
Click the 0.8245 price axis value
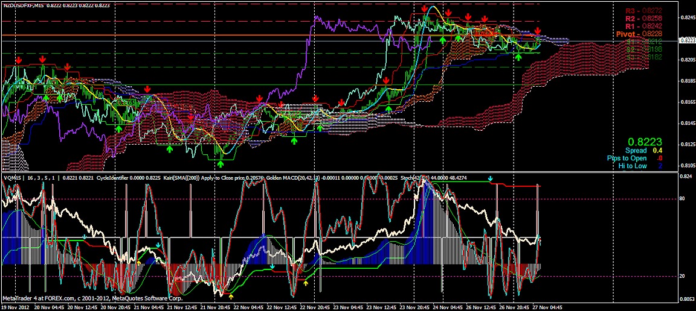pos(687,17)
